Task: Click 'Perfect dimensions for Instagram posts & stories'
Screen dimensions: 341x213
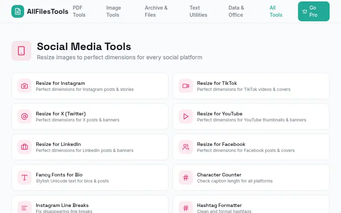Action: click(x=85, y=89)
